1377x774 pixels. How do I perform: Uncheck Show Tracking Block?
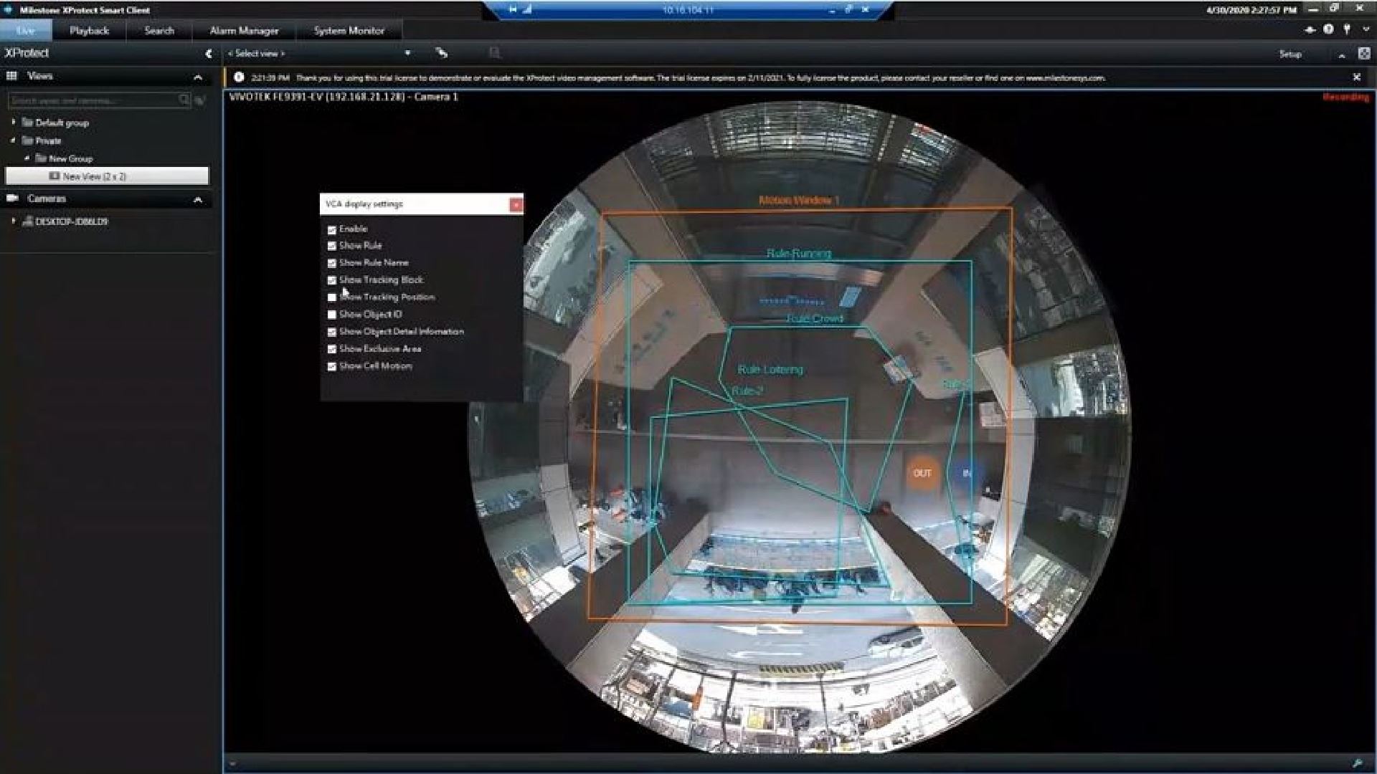coord(331,281)
